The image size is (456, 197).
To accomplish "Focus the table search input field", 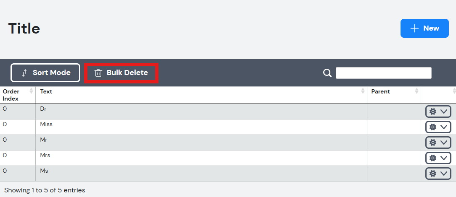I will point(384,73).
